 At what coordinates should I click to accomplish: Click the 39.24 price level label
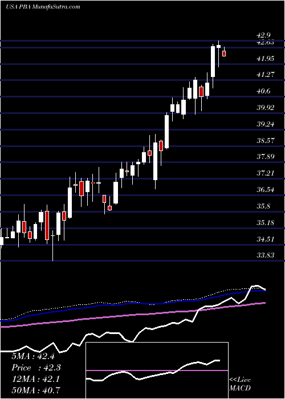(266, 124)
